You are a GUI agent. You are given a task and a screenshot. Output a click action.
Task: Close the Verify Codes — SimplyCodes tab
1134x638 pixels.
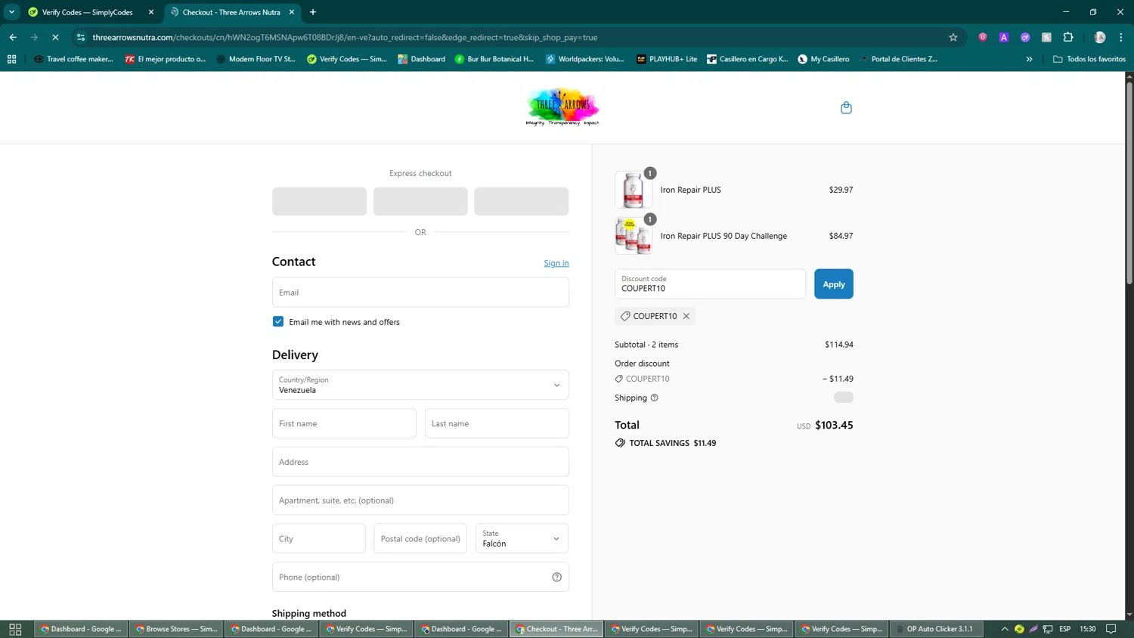click(x=151, y=12)
